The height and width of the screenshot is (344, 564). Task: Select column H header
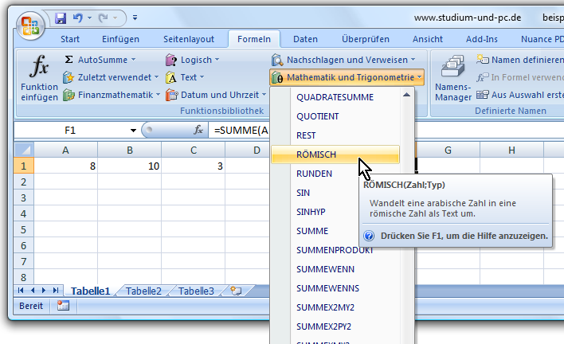coord(511,150)
